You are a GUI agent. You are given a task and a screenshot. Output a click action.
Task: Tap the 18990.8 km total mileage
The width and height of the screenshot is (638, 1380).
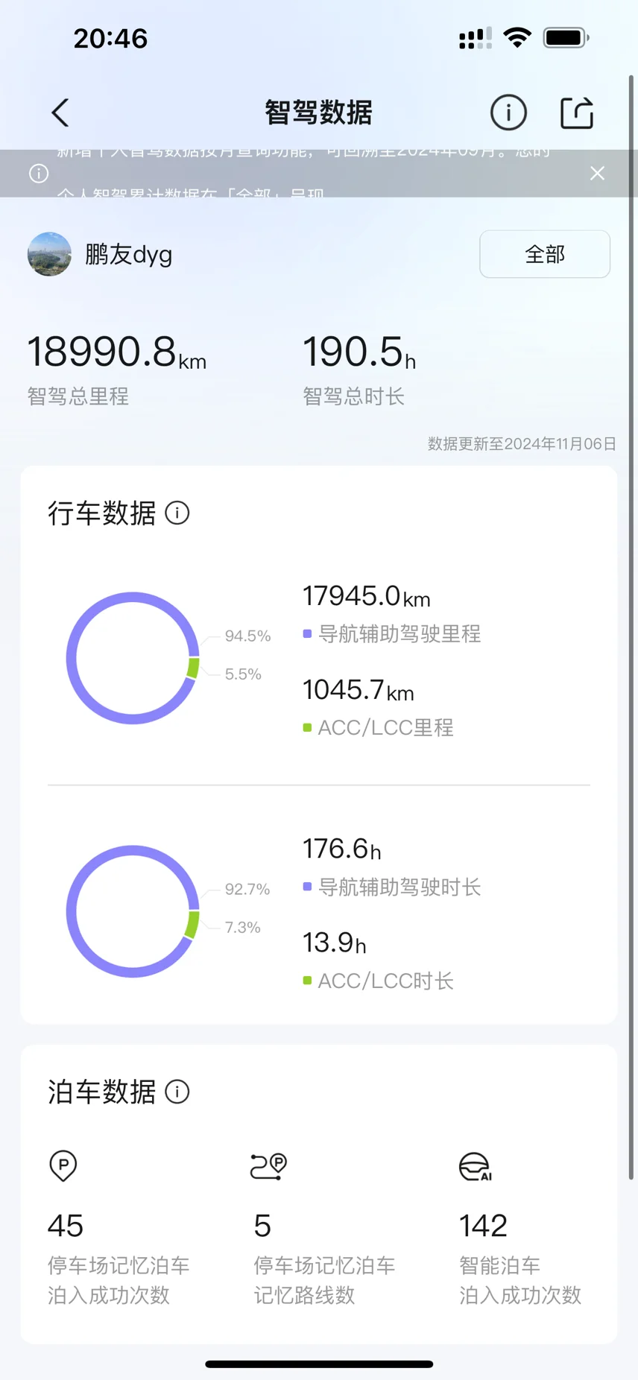(x=116, y=352)
